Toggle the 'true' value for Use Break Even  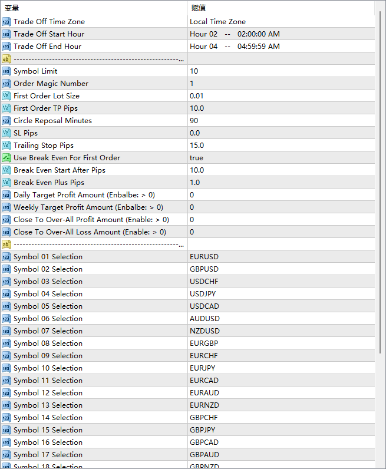(x=197, y=158)
